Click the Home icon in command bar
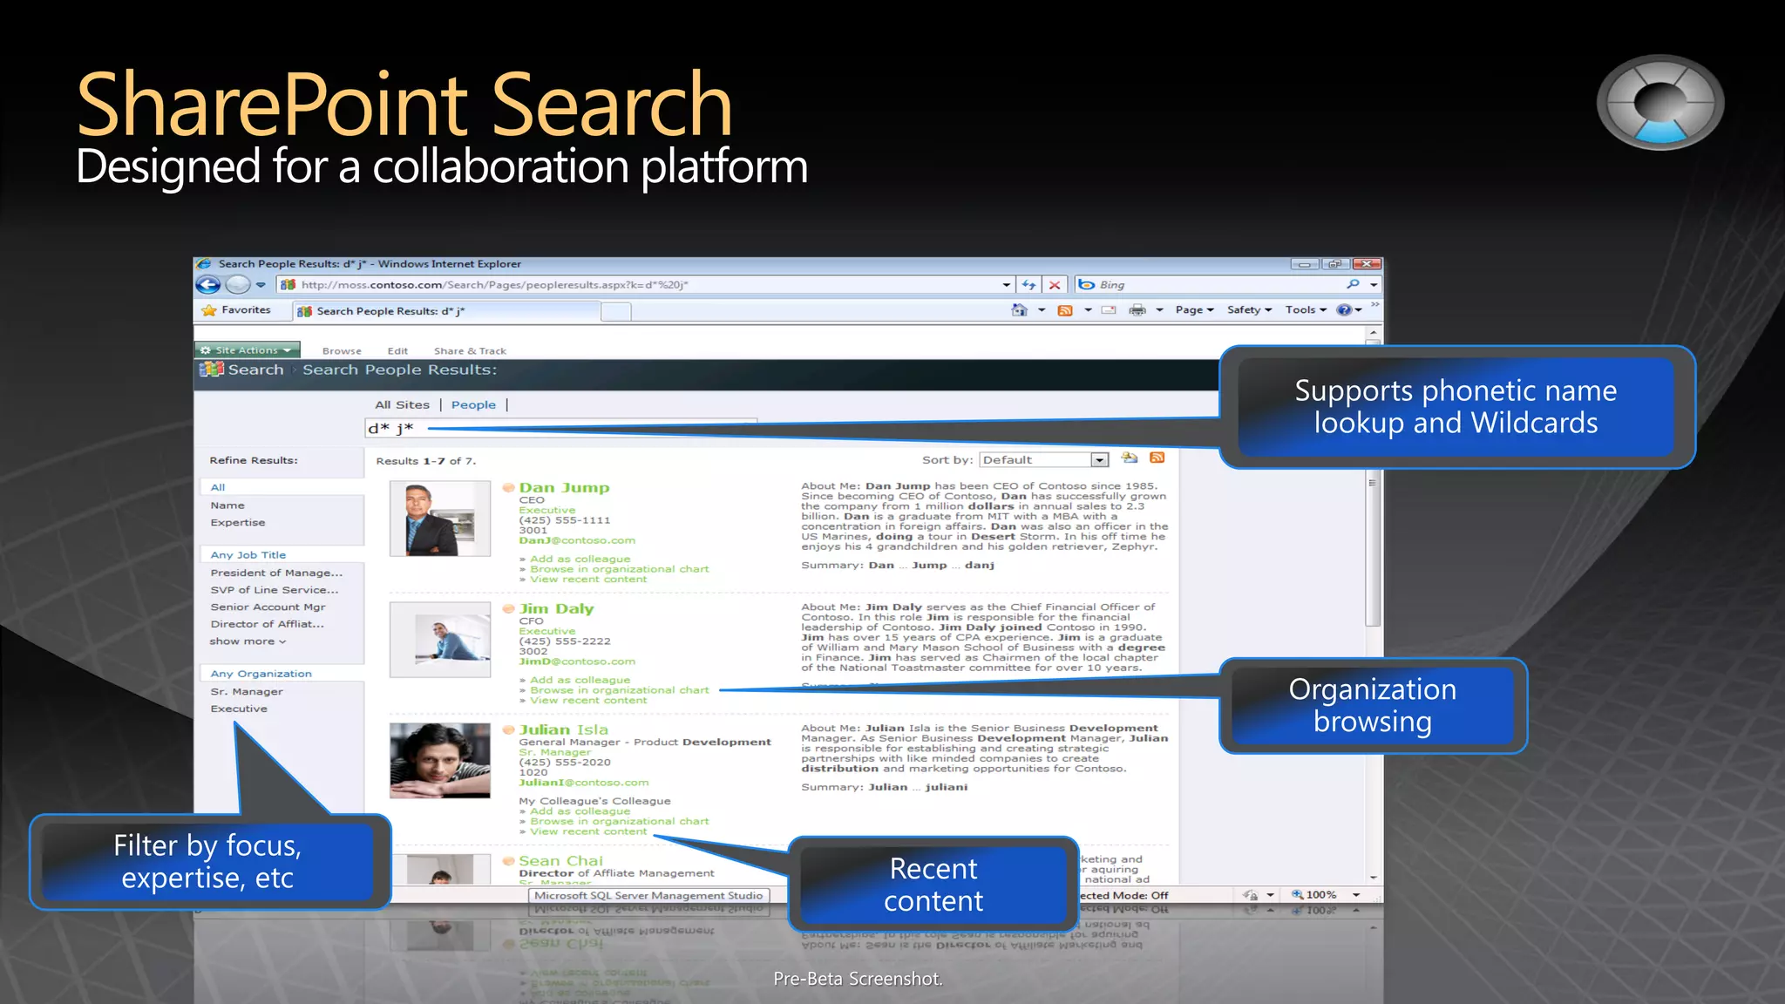The height and width of the screenshot is (1004, 1785). click(1019, 310)
